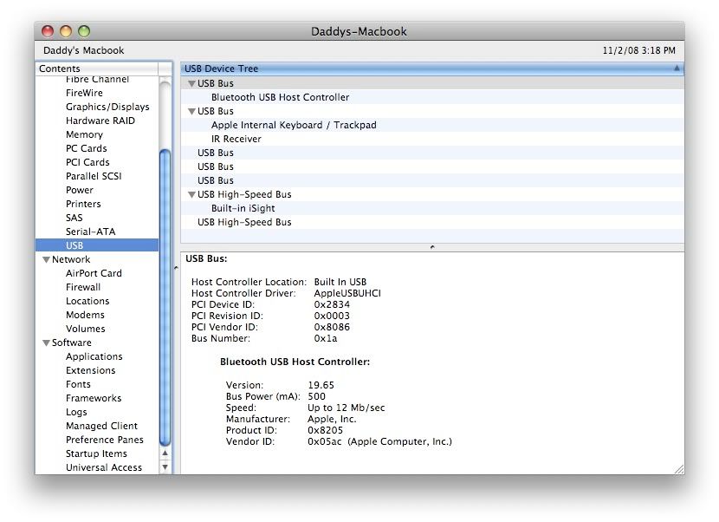Click the Daddy's Macbook header label
The height and width of the screenshot is (522, 719).
pyautogui.click(x=83, y=50)
